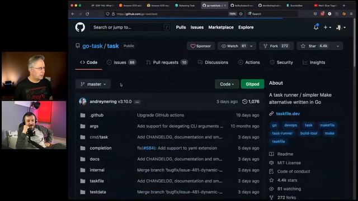Open the taskfile.dev link
This screenshot has height=201, width=358.
[x=288, y=113]
